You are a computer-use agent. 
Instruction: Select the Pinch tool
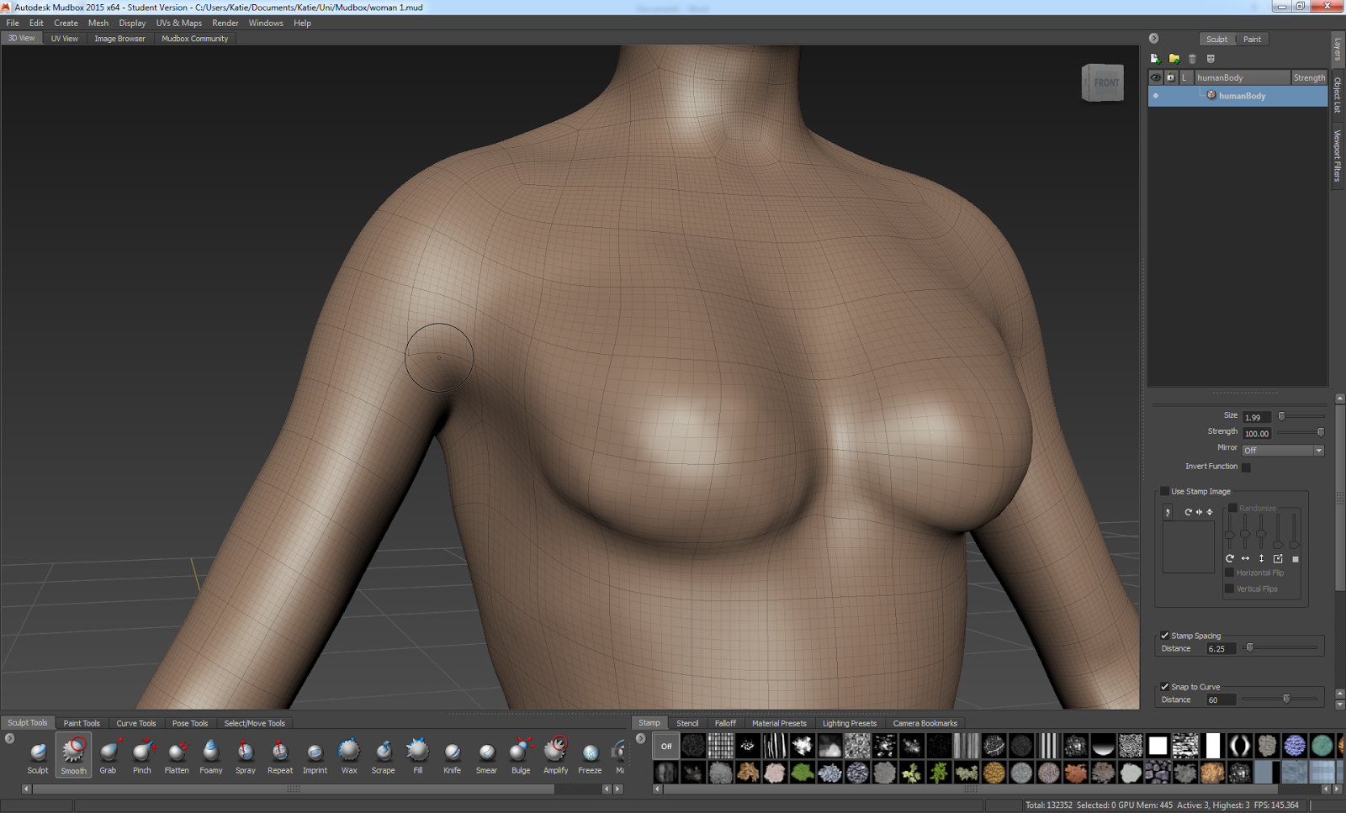tap(142, 756)
